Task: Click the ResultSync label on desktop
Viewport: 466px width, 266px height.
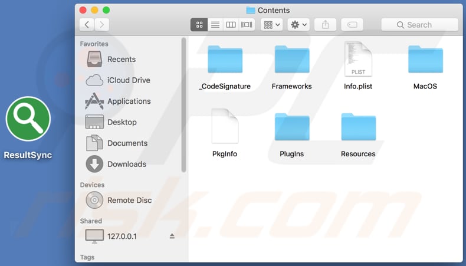Action: click(28, 155)
